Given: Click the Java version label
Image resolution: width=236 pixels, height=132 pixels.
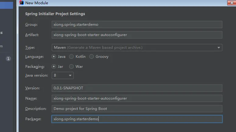Looking at the screenshot, I should (37, 75).
